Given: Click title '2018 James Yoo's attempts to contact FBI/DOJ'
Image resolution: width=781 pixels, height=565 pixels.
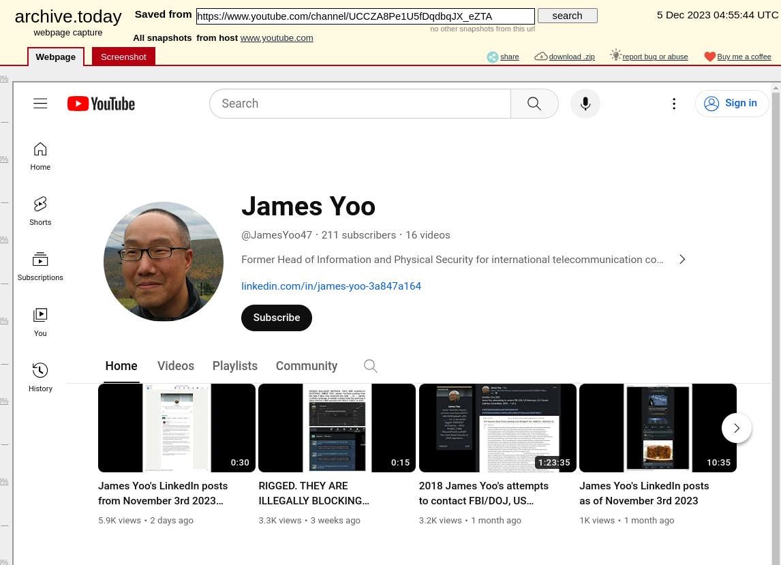Looking at the screenshot, I should point(484,493).
